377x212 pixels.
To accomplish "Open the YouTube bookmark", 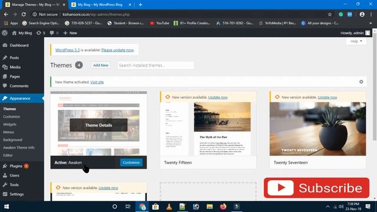I will click(x=160, y=23).
